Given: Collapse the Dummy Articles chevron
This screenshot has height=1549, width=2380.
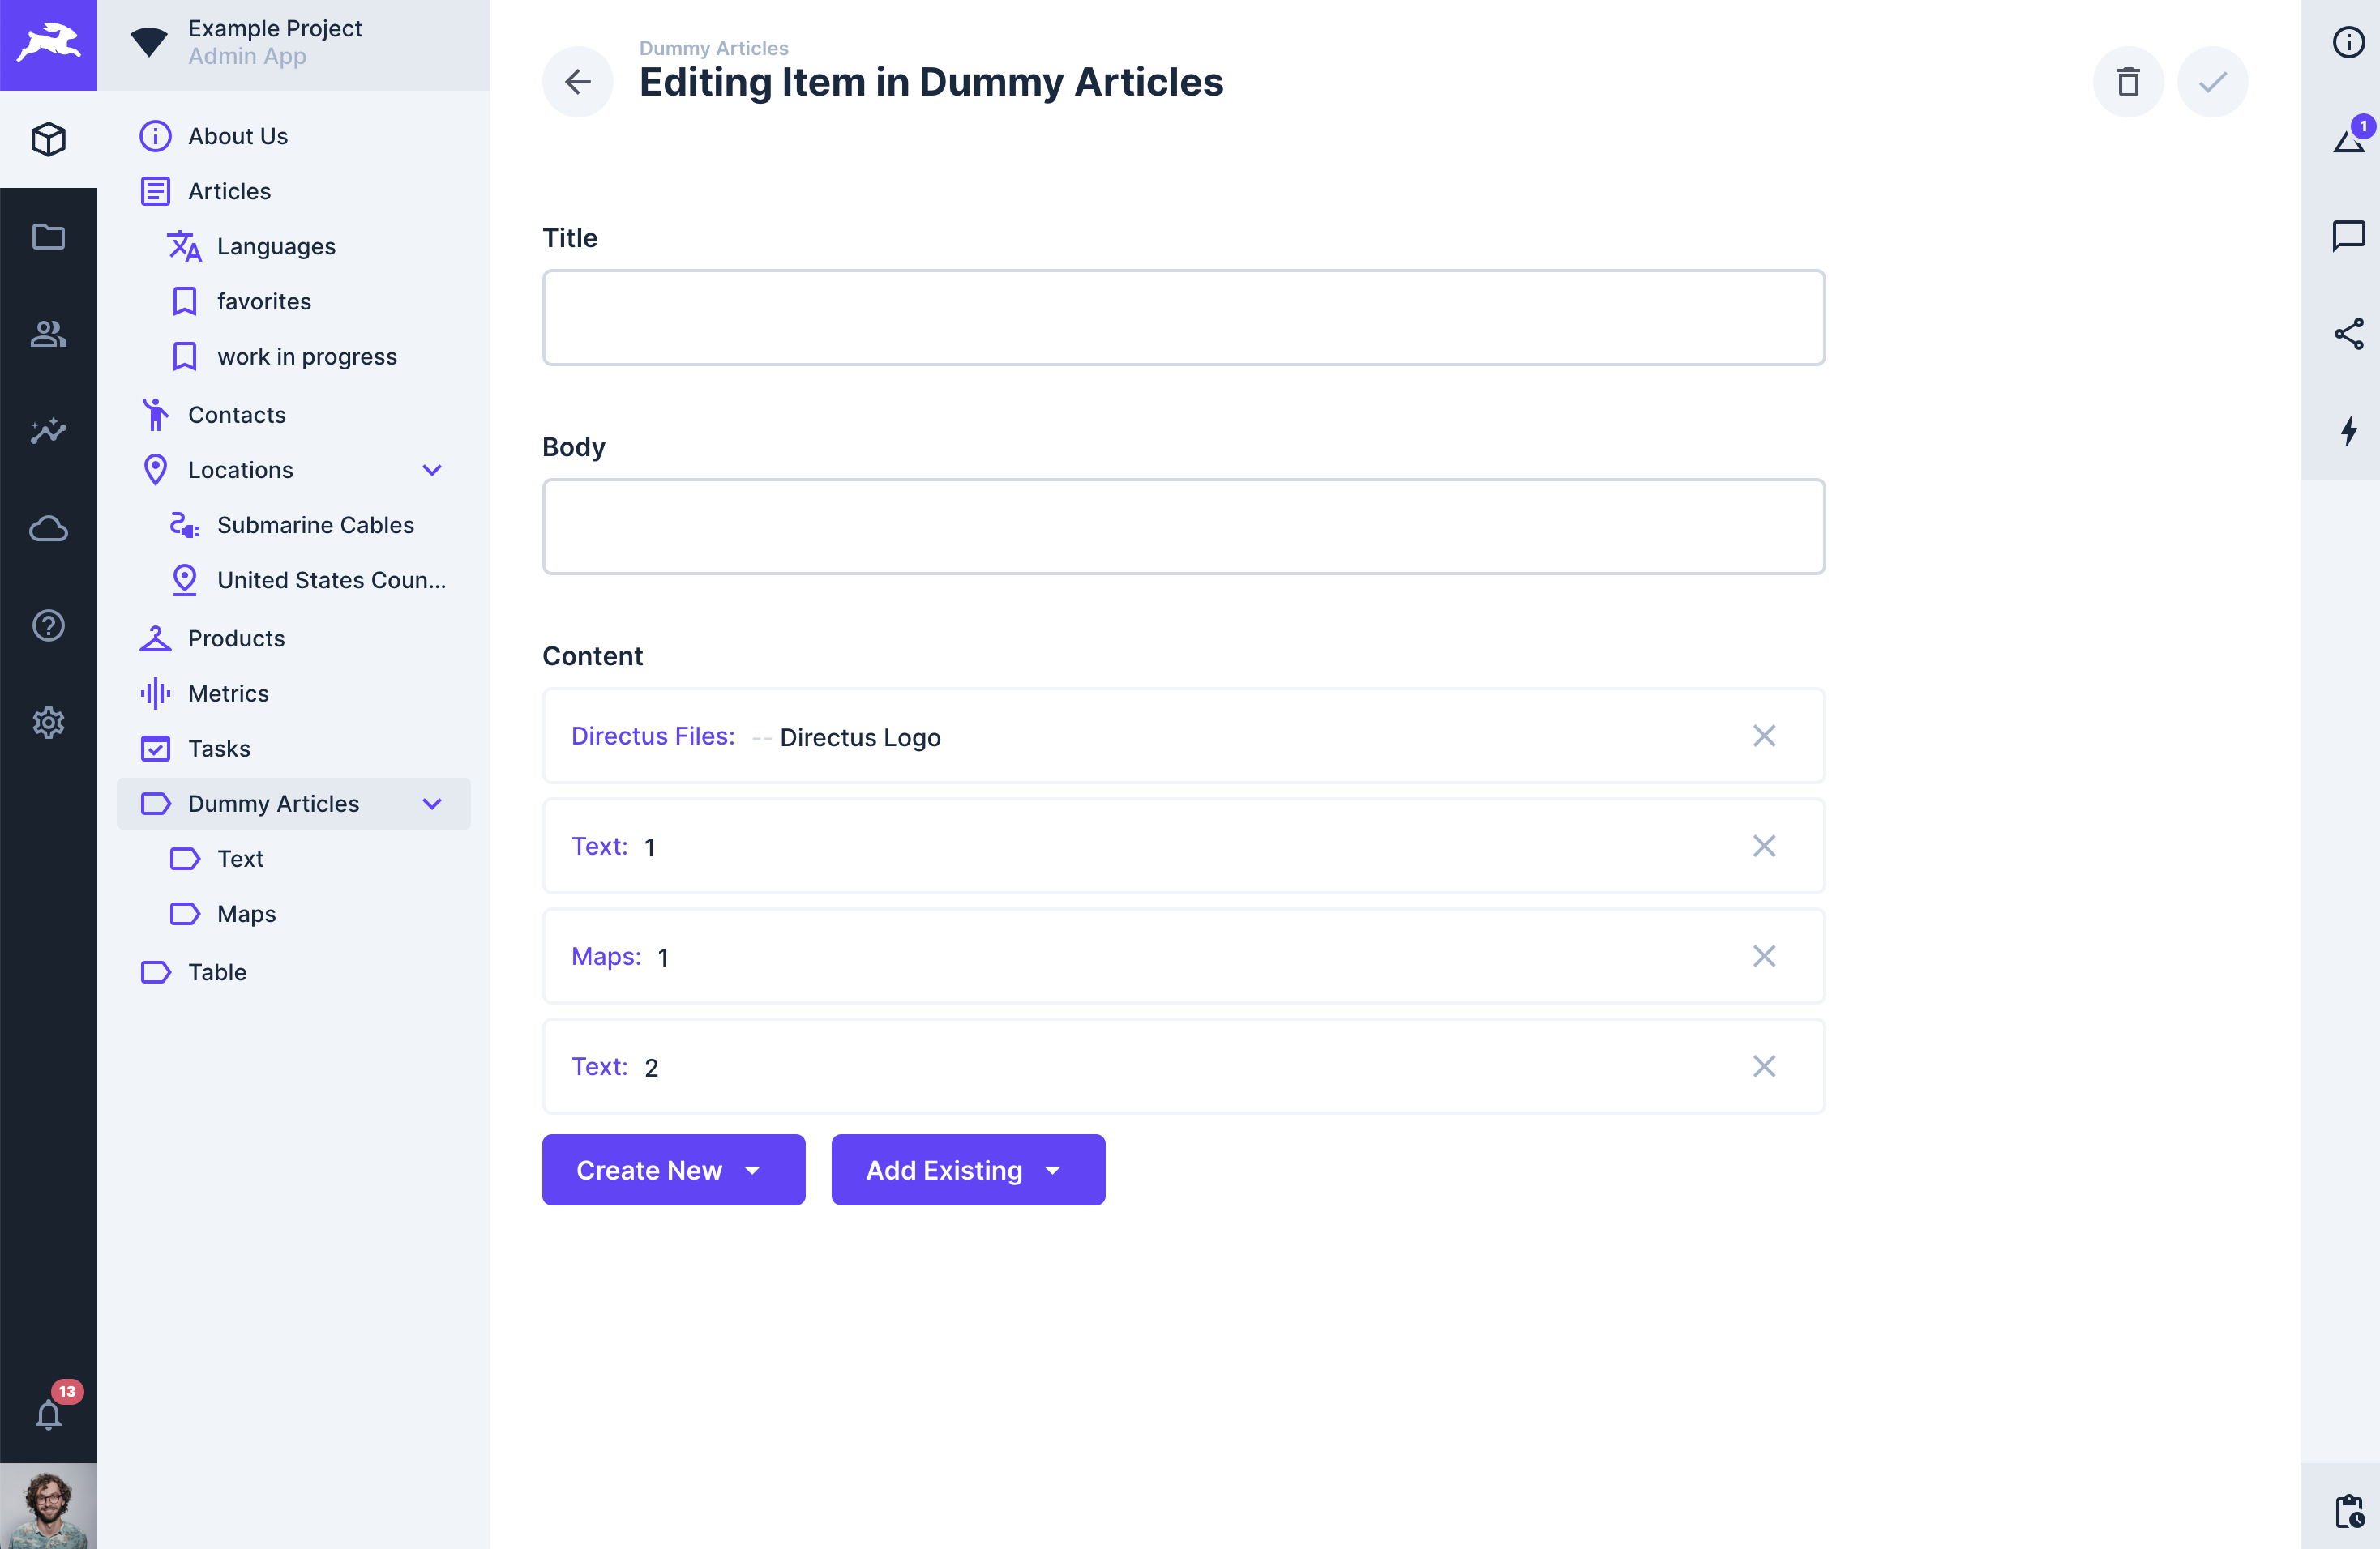Looking at the screenshot, I should [432, 804].
